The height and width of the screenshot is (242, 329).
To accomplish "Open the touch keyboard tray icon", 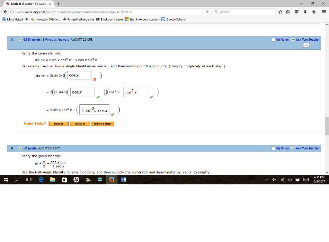I will pyautogui.click(x=306, y=180).
